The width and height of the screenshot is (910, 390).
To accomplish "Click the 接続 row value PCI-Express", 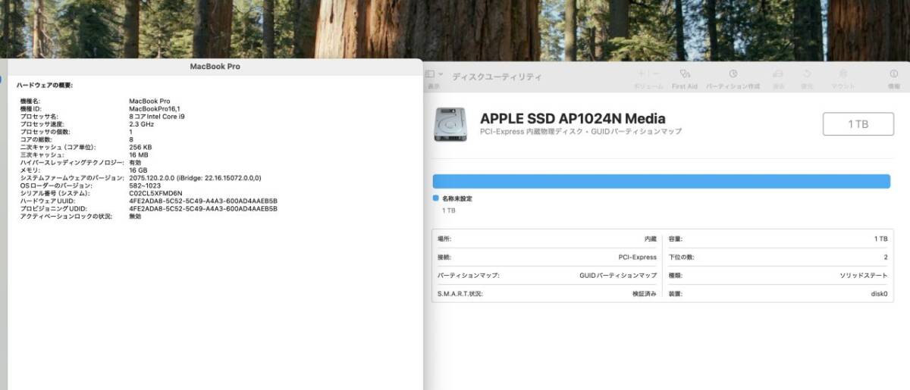I will point(638,257).
